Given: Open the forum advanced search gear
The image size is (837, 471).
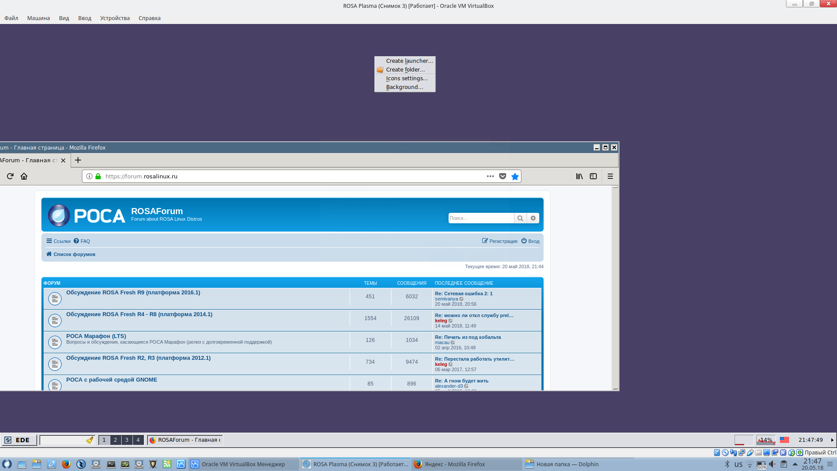Looking at the screenshot, I should 533,218.
